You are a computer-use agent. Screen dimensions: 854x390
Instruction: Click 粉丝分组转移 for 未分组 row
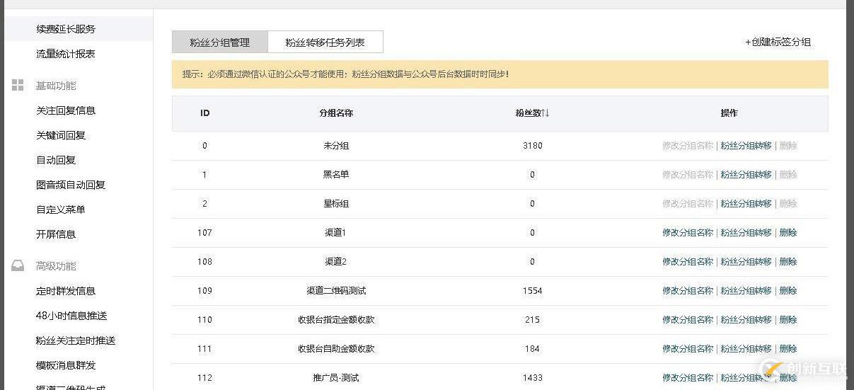click(746, 146)
